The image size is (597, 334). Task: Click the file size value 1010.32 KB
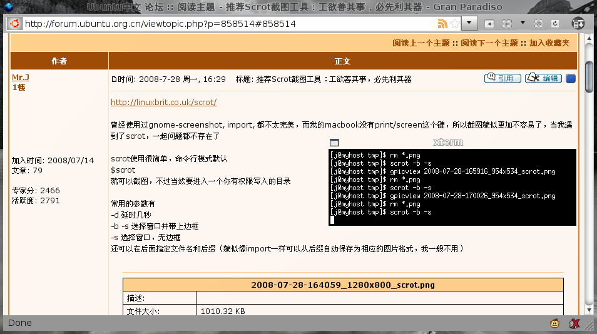[223, 311]
